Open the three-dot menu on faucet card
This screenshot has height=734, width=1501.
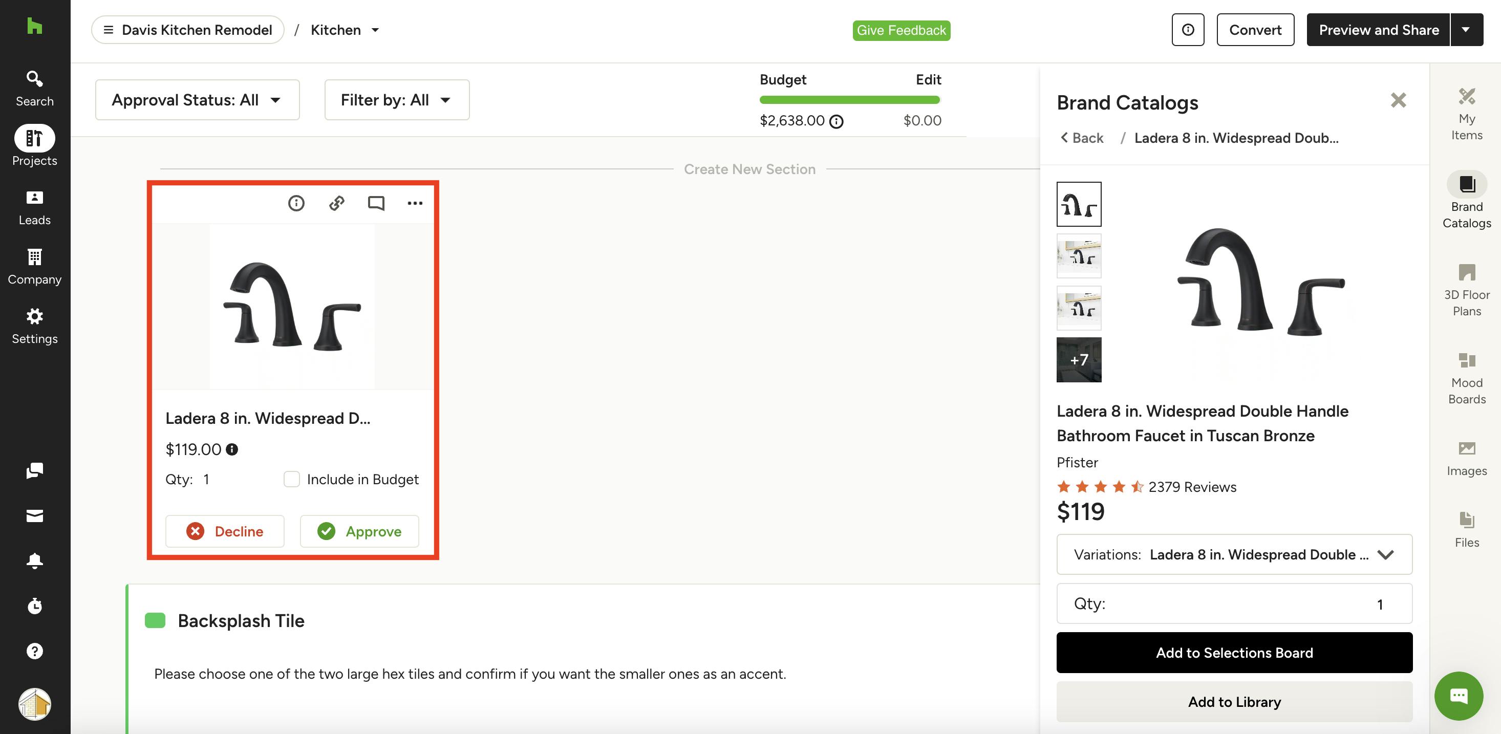pos(415,203)
